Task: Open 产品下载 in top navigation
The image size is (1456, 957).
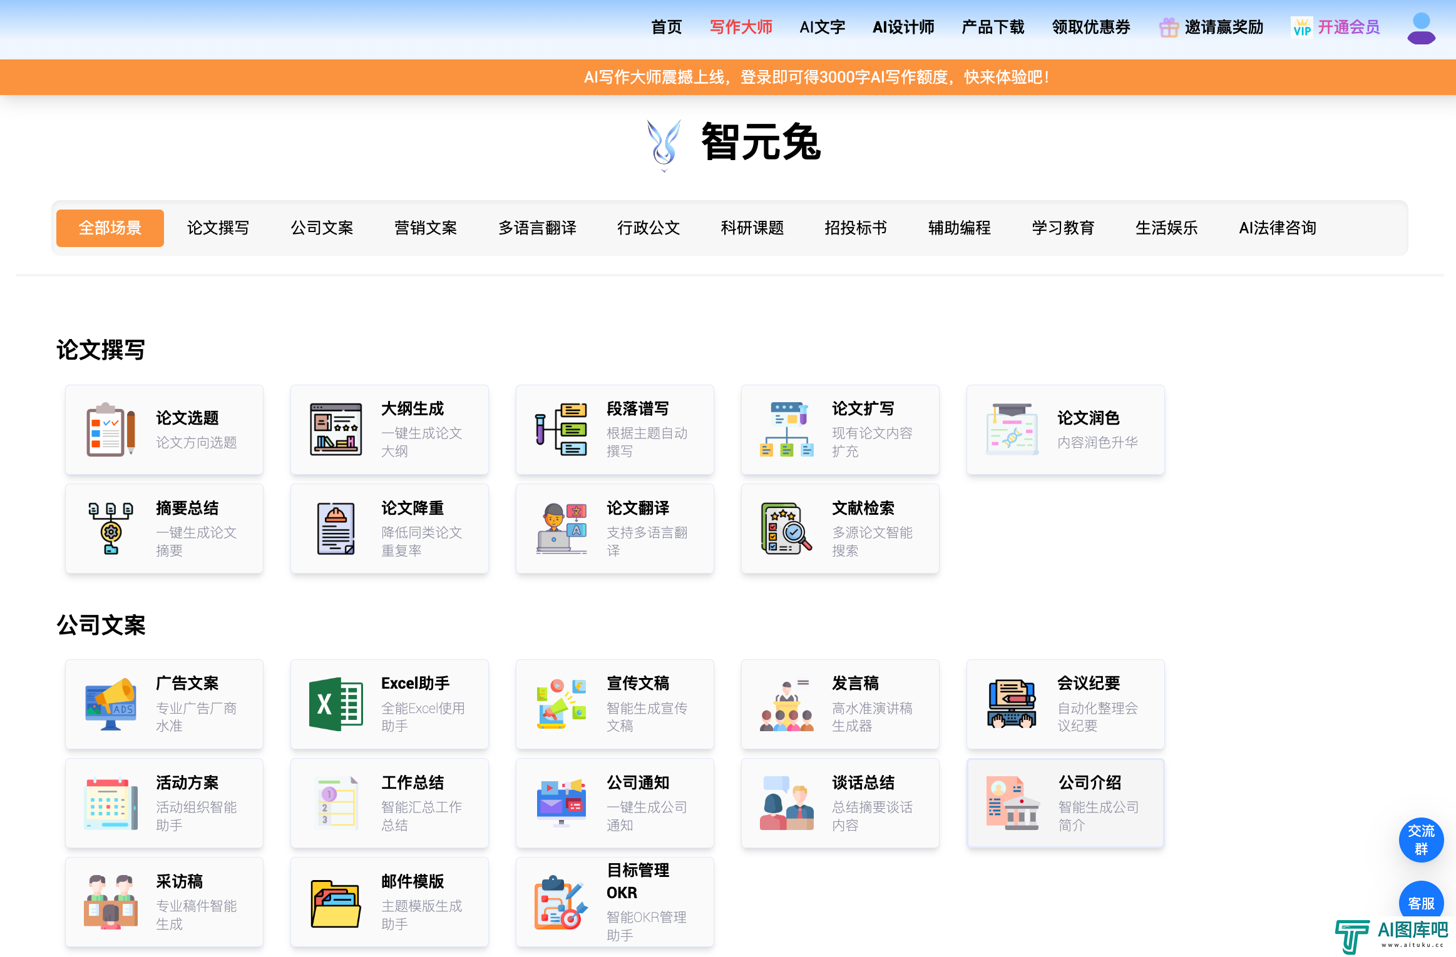Action: tap(993, 28)
